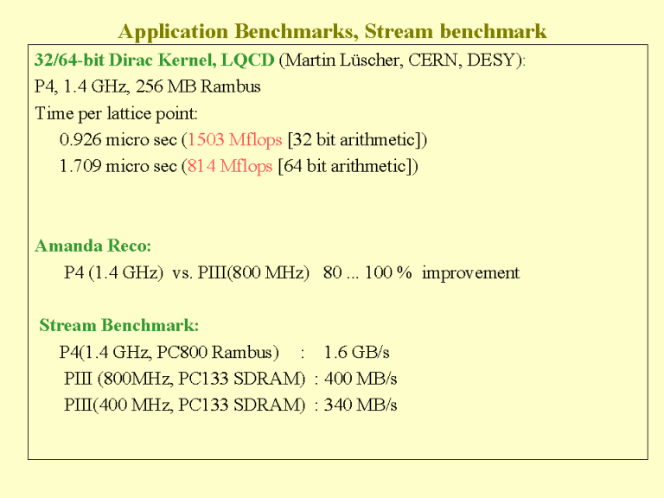
Task: Select the heading 'Stream Benchmark:'
Action: point(119,325)
